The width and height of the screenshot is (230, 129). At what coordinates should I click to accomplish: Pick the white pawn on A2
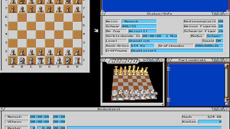pyautogui.click(x=13, y=52)
